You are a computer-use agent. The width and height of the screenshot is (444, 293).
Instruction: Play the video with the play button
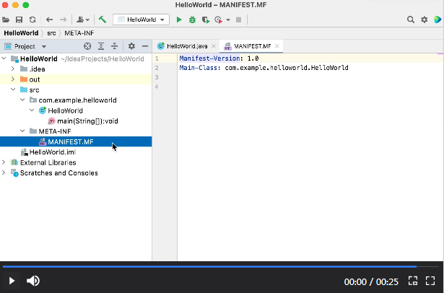[x=12, y=281]
